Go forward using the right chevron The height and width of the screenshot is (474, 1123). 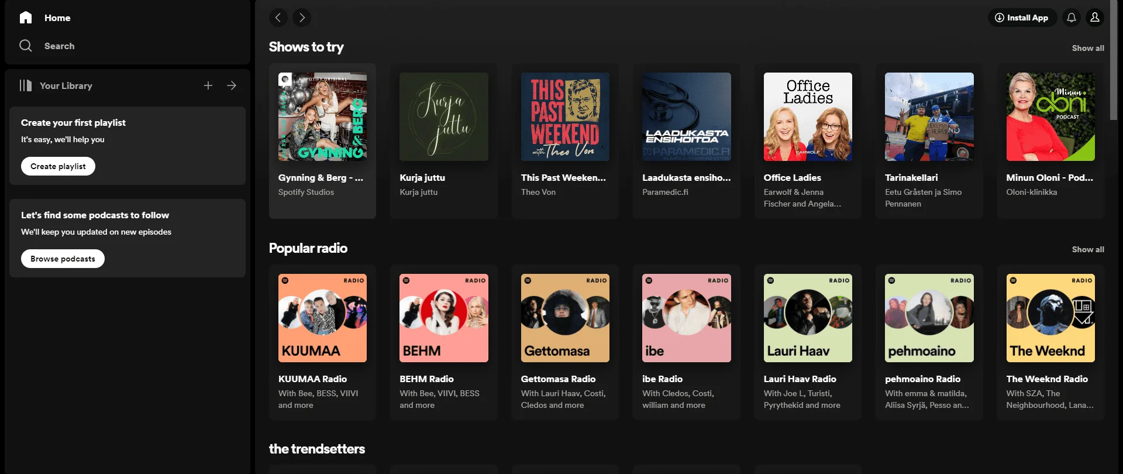point(302,18)
